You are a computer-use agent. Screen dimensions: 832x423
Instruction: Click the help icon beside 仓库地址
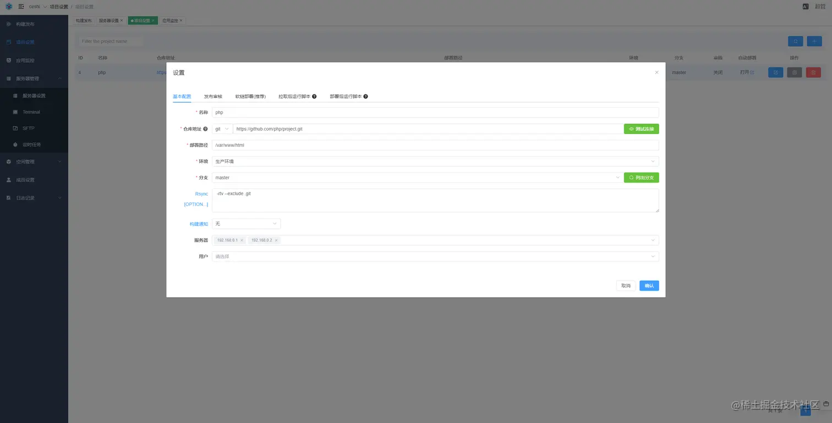click(205, 129)
